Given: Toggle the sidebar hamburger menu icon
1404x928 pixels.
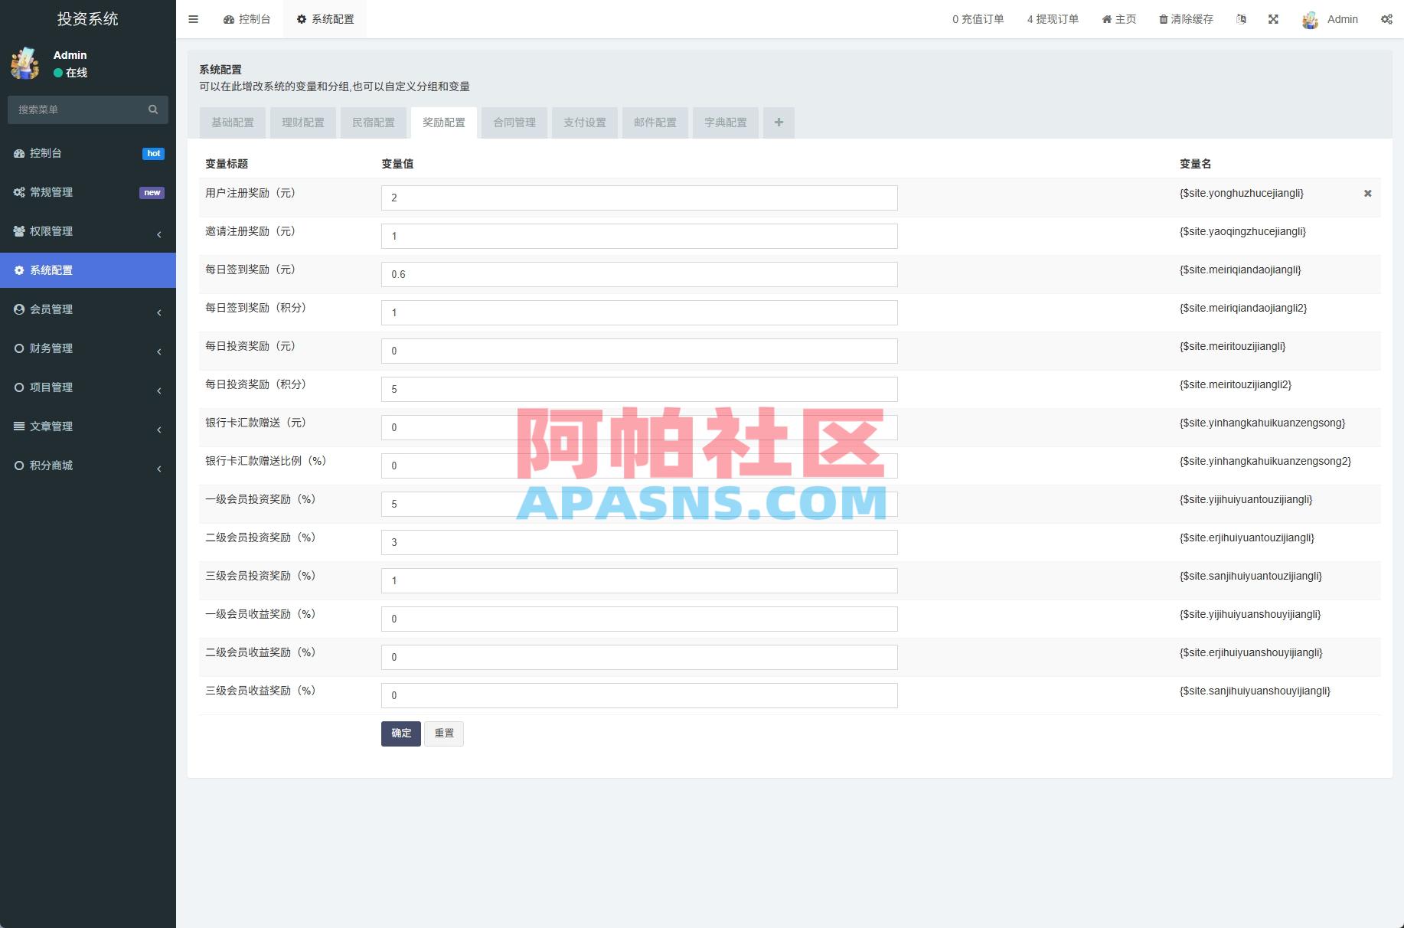Looking at the screenshot, I should point(193,18).
